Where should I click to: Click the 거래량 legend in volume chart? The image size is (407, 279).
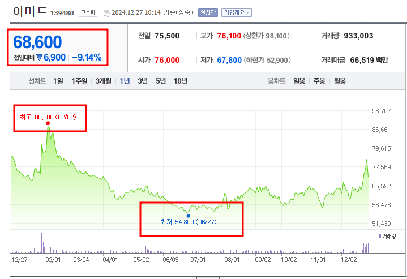click(x=388, y=236)
